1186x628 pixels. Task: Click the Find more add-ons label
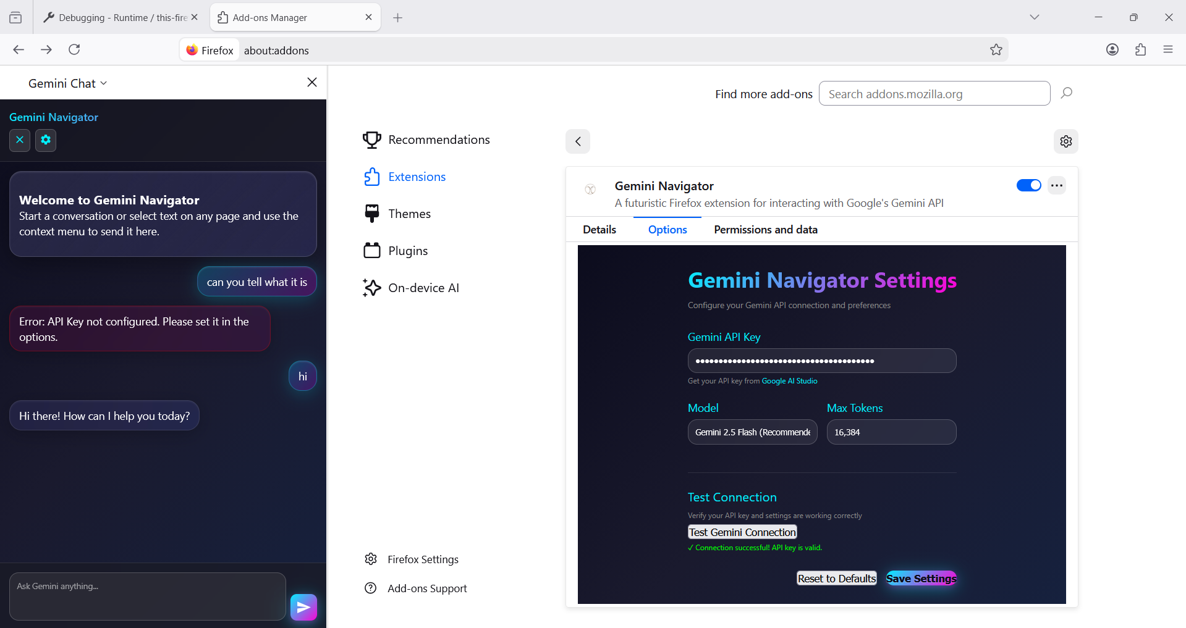[x=763, y=94]
